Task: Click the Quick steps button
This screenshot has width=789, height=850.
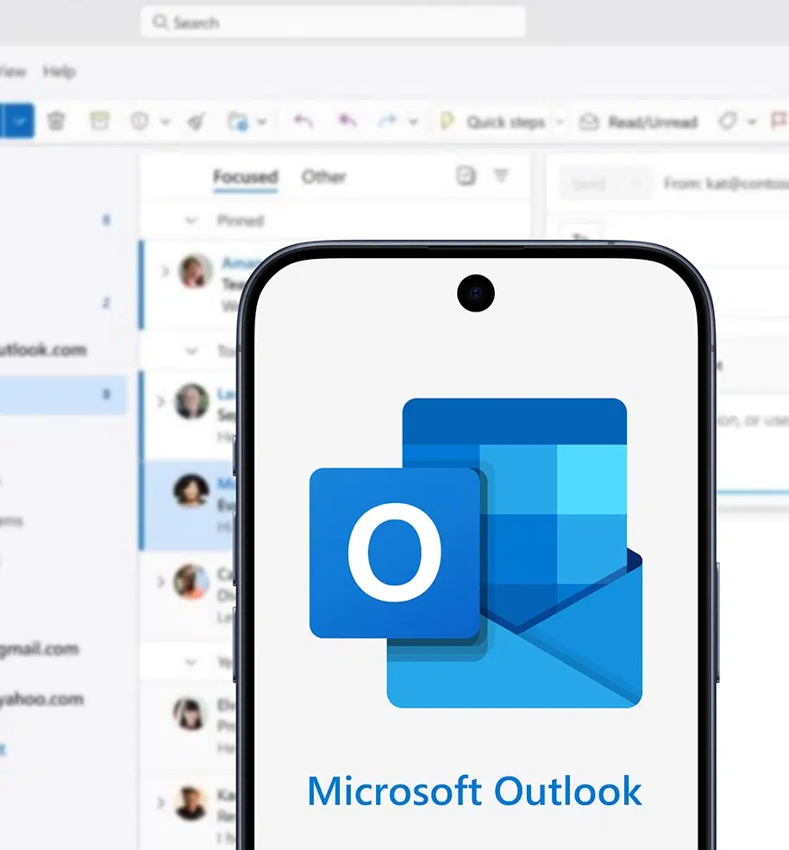Action: 492,122
